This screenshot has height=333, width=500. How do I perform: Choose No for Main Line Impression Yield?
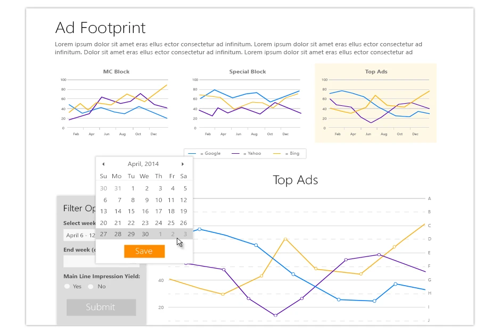point(91,286)
